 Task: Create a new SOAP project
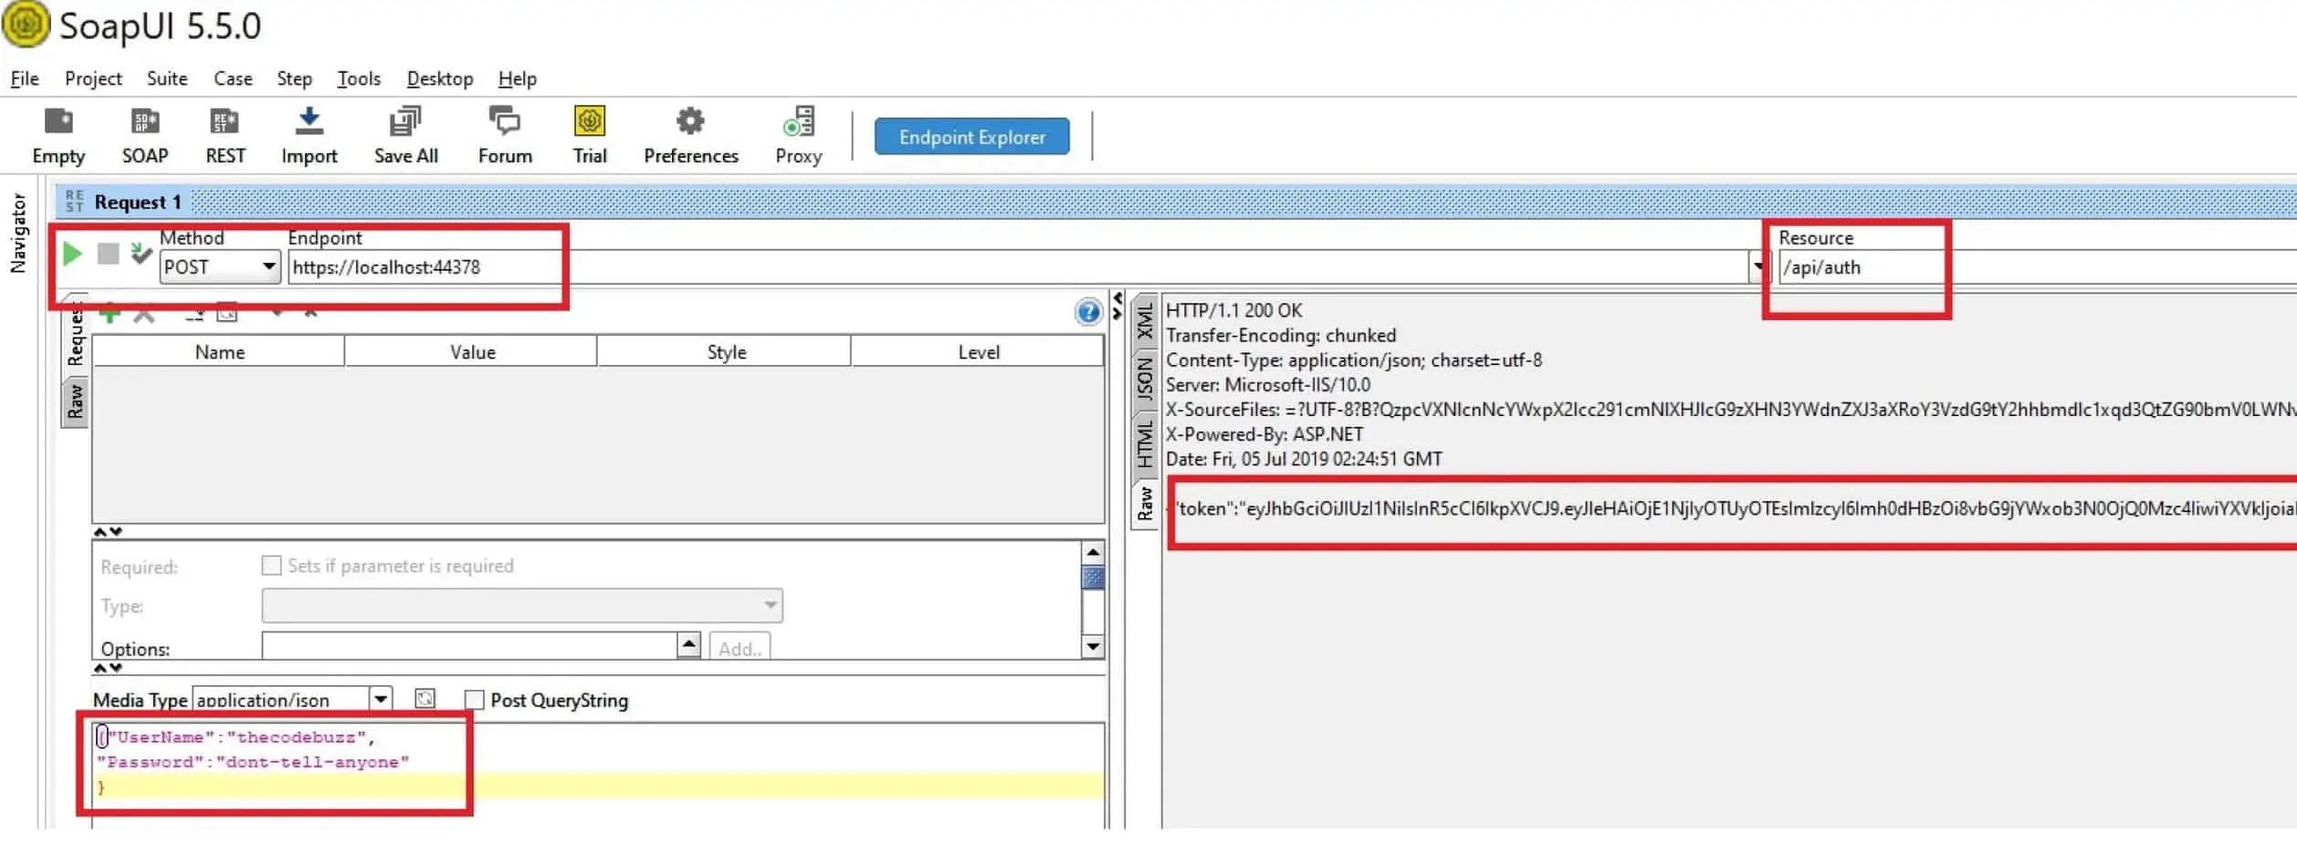(x=145, y=136)
